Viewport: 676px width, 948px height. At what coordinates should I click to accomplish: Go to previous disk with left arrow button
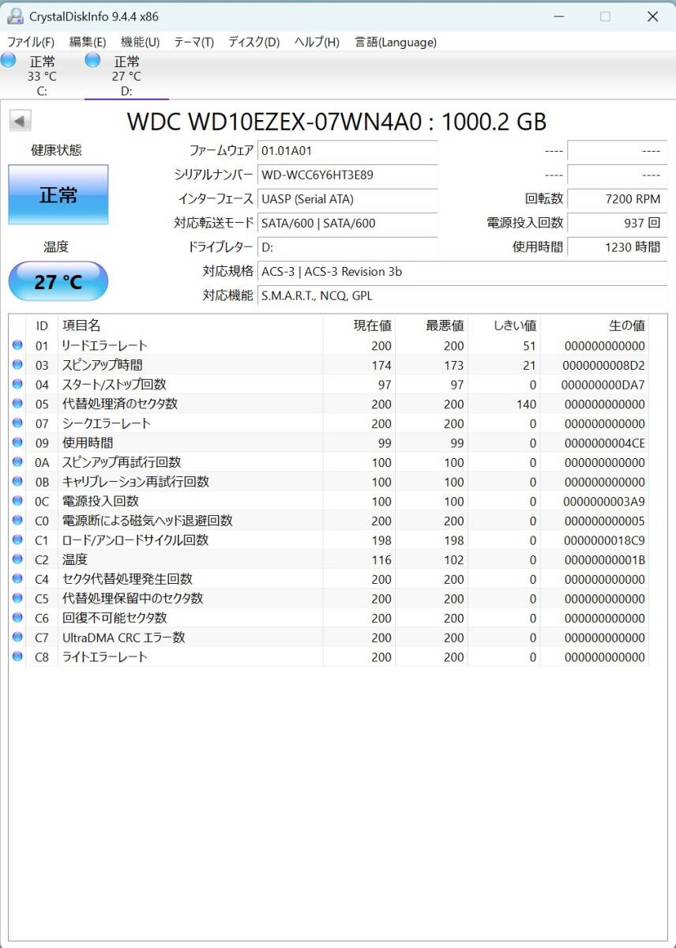click(20, 121)
